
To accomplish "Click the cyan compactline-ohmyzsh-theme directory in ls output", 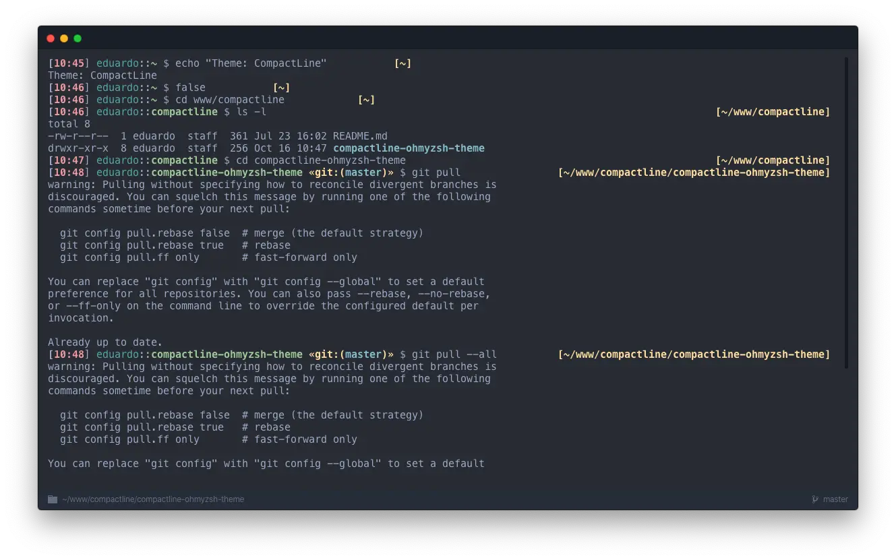I will point(409,148).
